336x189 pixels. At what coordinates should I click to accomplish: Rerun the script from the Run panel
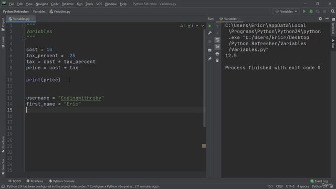[x=210, y=26]
